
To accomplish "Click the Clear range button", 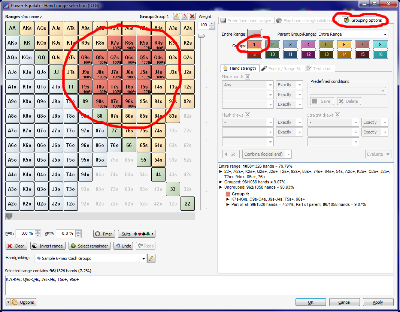I will 16,246.
